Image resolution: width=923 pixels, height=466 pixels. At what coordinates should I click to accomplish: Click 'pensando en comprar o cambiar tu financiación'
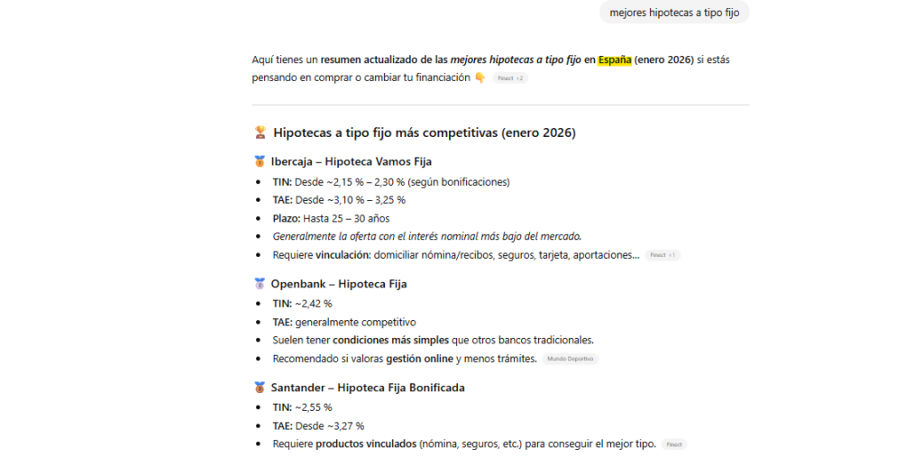(361, 78)
